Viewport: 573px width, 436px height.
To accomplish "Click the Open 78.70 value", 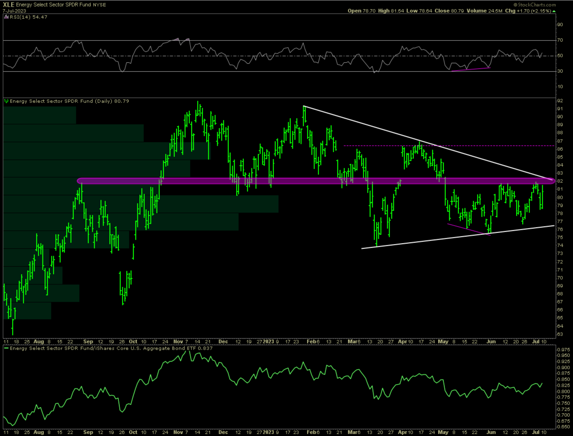I will pyautogui.click(x=361, y=11).
